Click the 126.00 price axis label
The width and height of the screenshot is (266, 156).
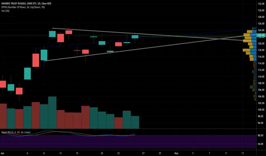point(261,24)
